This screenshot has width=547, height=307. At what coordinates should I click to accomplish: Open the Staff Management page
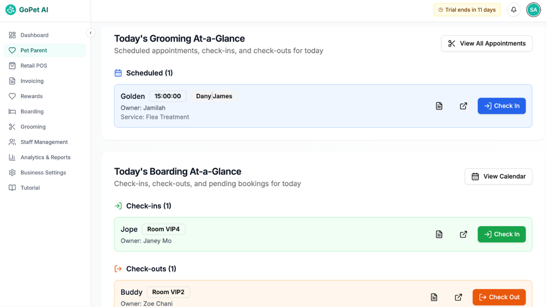44,142
